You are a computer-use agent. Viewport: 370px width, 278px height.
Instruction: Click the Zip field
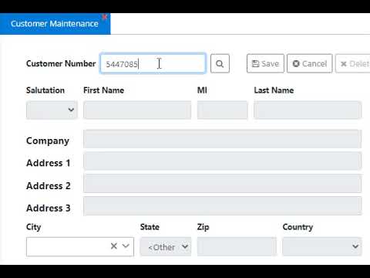click(x=237, y=246)
